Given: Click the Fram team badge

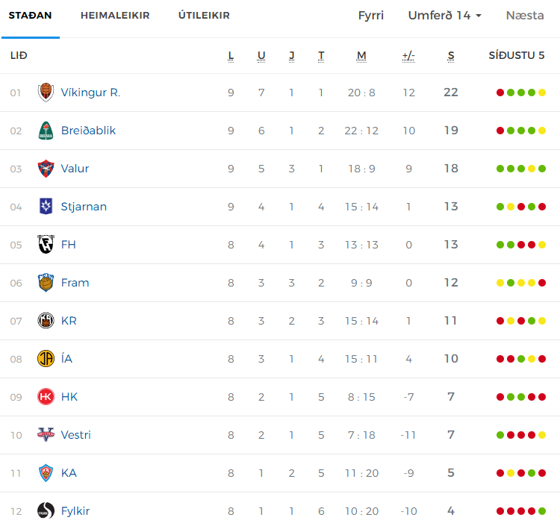Looking at the screenshot, I should (46, 283).
